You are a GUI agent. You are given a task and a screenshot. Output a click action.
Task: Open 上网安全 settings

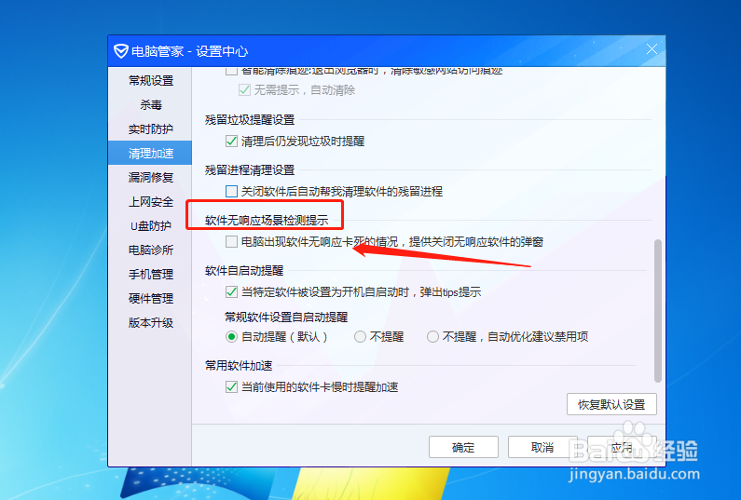coord(151,202)
